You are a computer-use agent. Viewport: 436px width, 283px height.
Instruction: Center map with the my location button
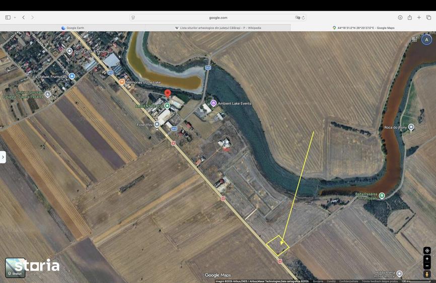point(427,250)
